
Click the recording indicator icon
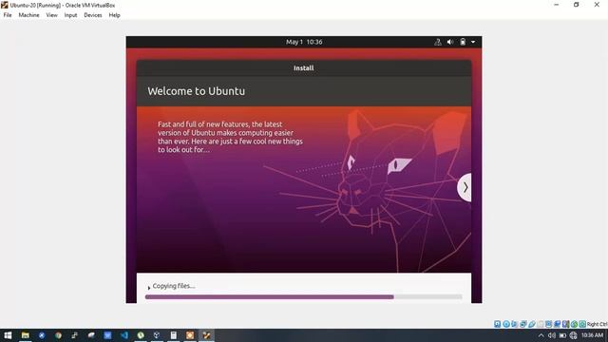point(557,324)
